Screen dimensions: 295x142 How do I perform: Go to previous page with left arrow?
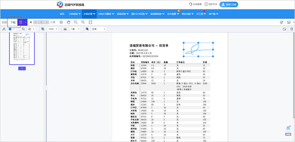click(x=35, y=22)
